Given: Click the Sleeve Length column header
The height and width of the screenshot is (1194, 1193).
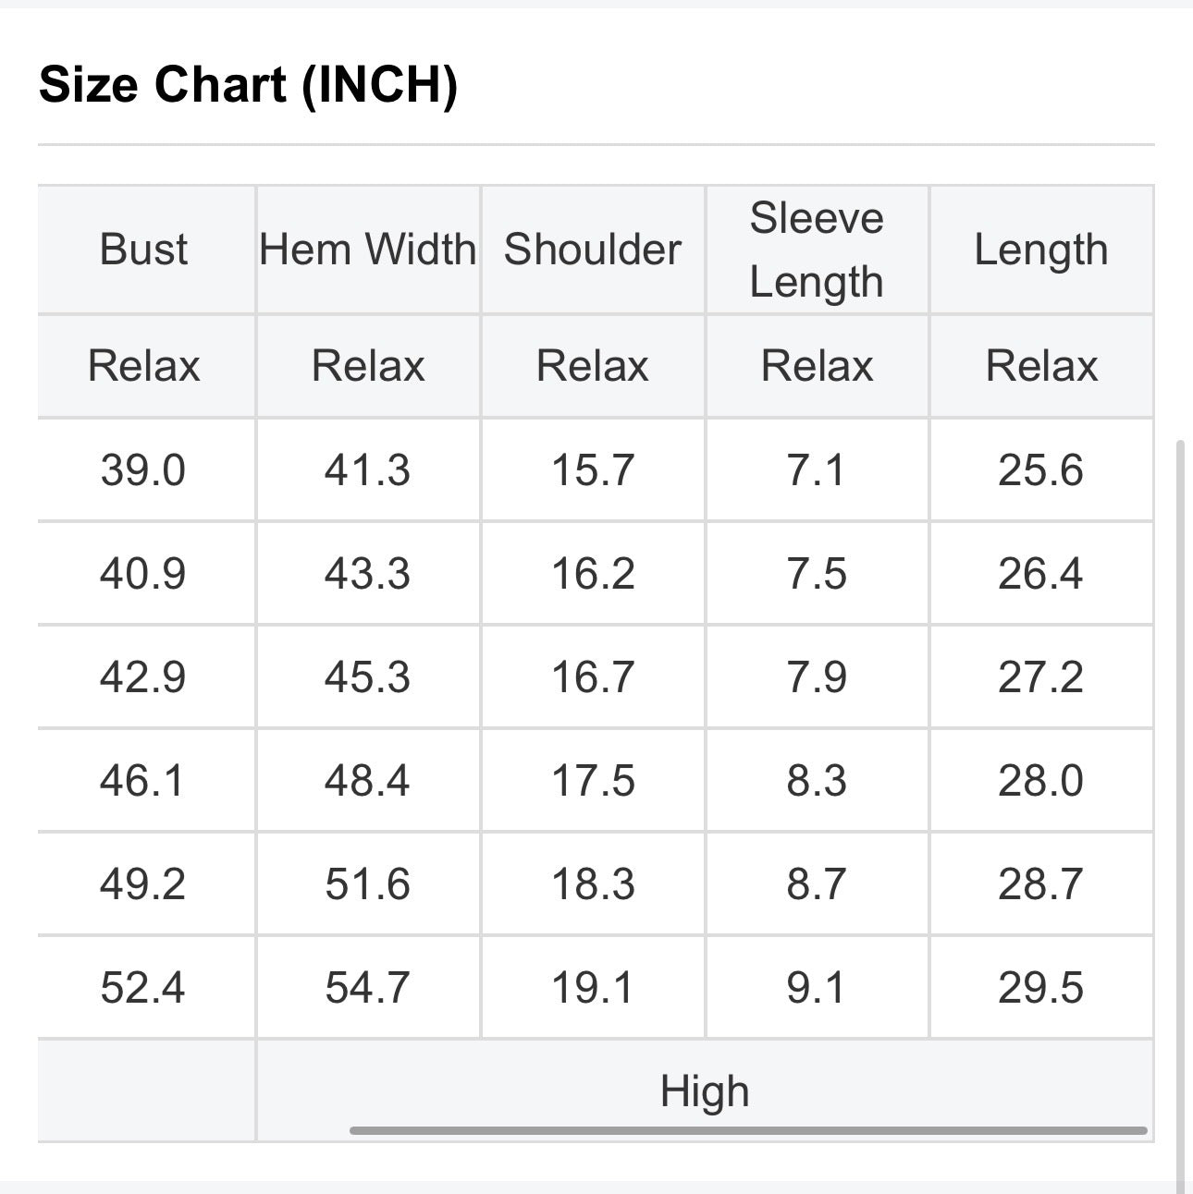Looking at the screenshot, I should click(x=817, y=250).
